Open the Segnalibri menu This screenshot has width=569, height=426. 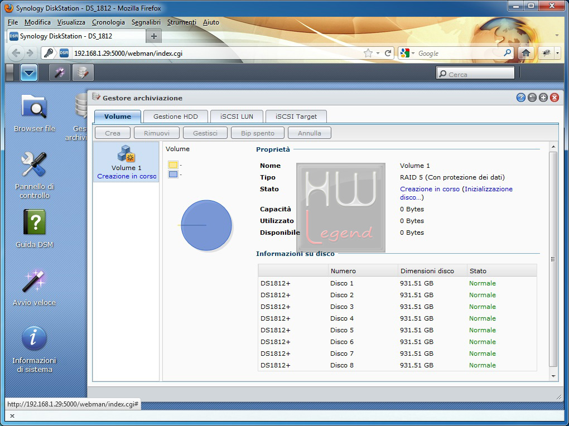click(146, 22)
